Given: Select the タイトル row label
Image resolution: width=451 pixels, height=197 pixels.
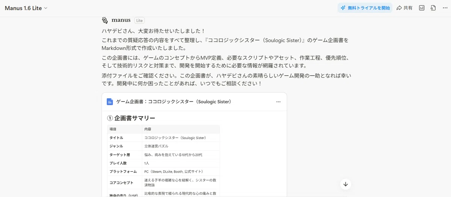Looking at the screenshot, I should point(116,138).
